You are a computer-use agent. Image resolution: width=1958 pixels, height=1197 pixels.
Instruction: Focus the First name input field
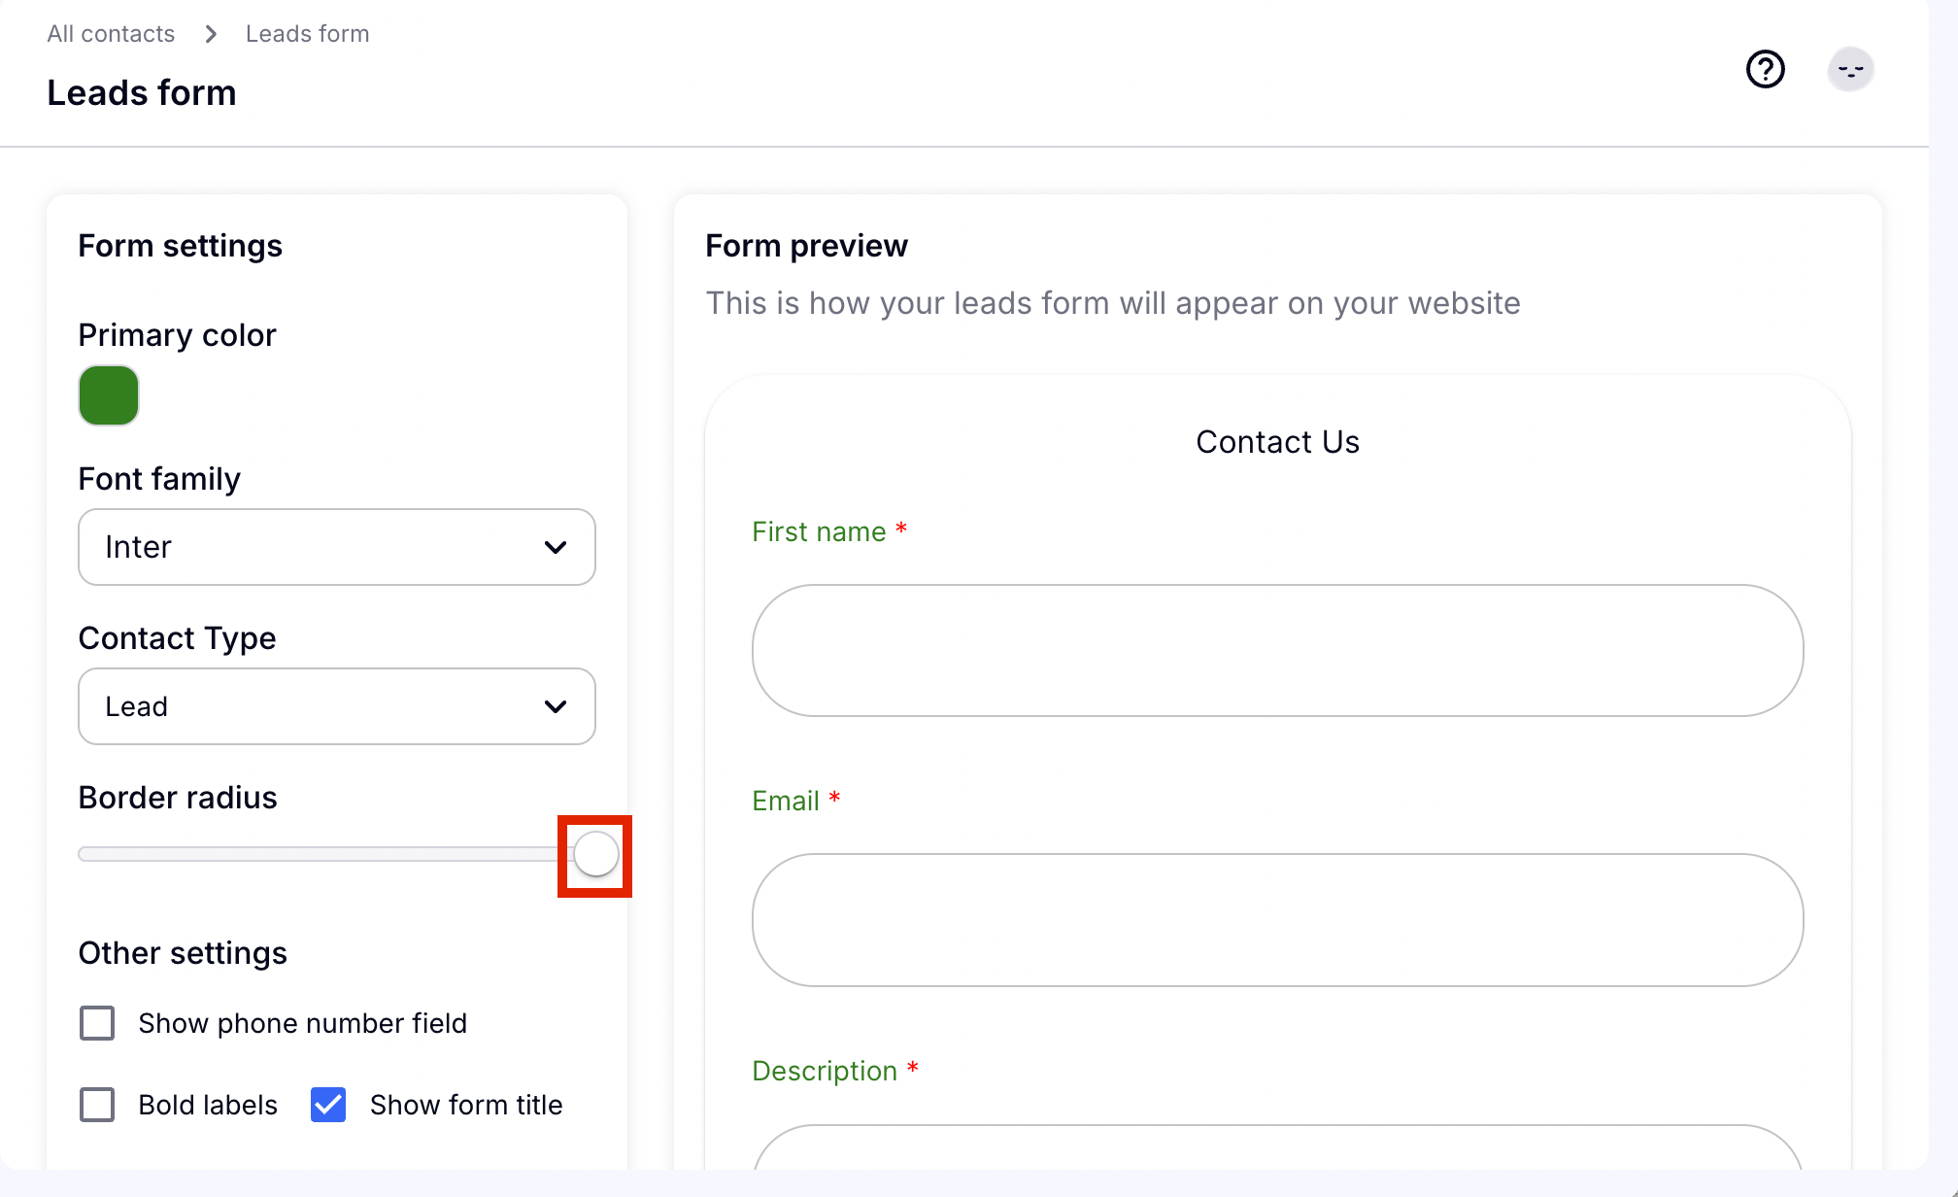[1277, 651]
